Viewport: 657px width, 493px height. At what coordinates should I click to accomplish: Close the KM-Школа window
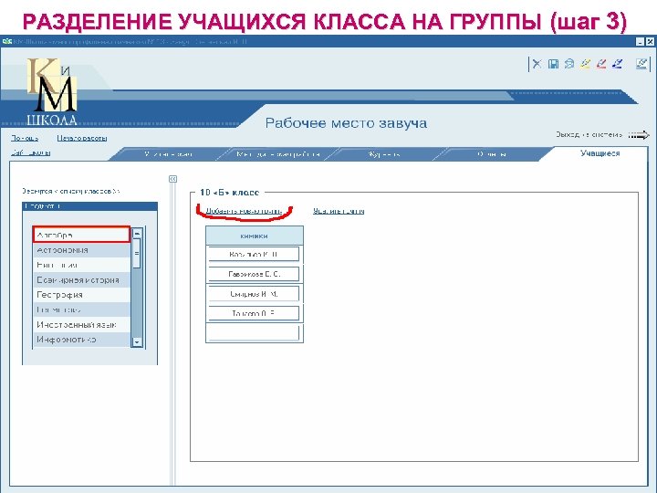click(650, 41)
